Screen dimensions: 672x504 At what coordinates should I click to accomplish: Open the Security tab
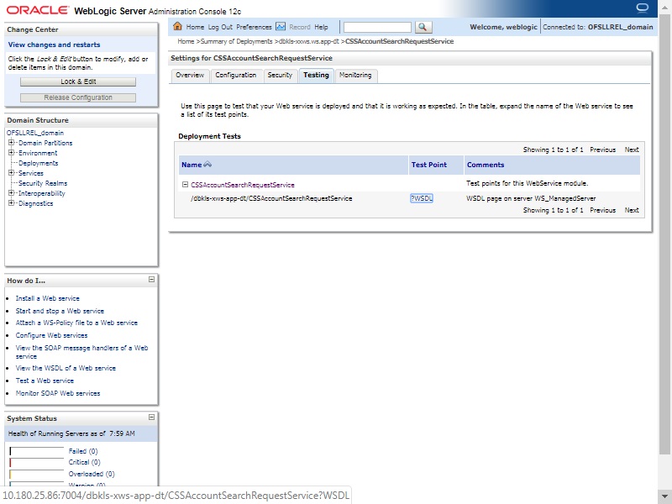pyautogui.click(x=280, y=75)
